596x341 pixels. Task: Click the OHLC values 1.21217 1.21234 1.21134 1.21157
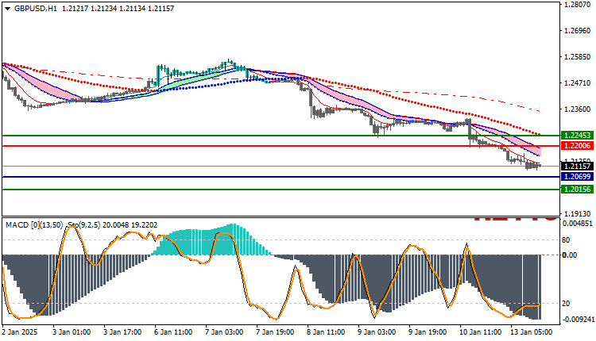(x=118, y=9)
